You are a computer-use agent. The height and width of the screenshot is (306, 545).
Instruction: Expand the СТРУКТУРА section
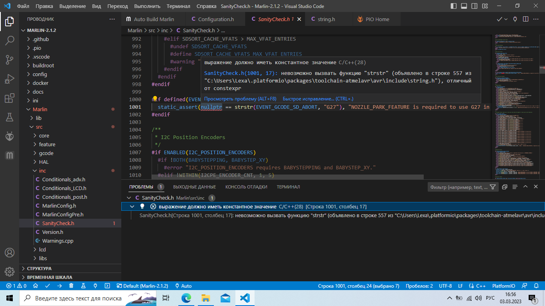pyautogui.click(x=39, y=269)
